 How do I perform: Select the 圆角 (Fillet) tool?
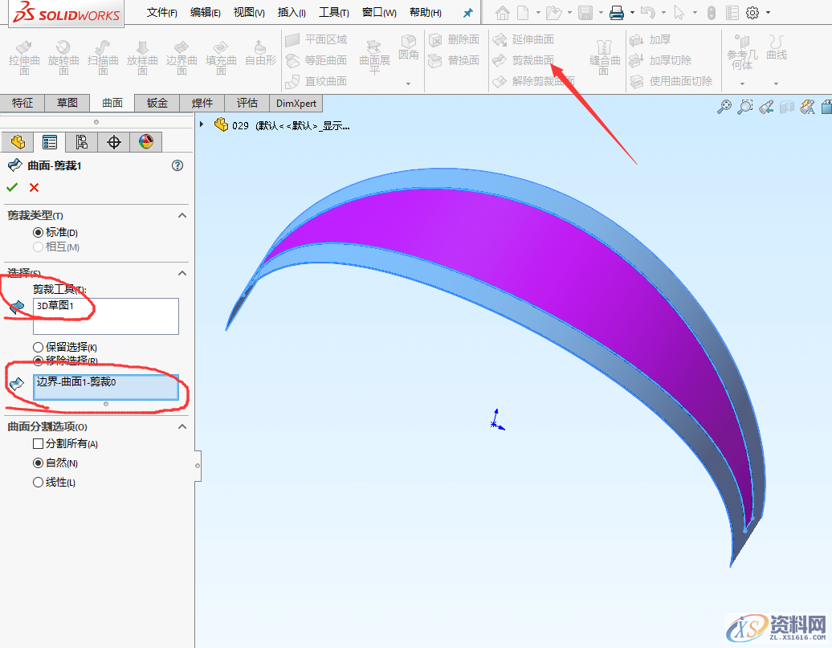[x=409, y=48]
